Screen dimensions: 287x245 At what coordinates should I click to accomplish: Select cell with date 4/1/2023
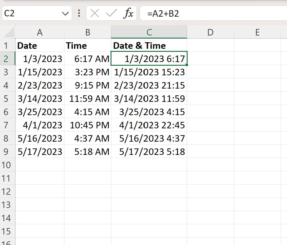(x=40, y=125)
